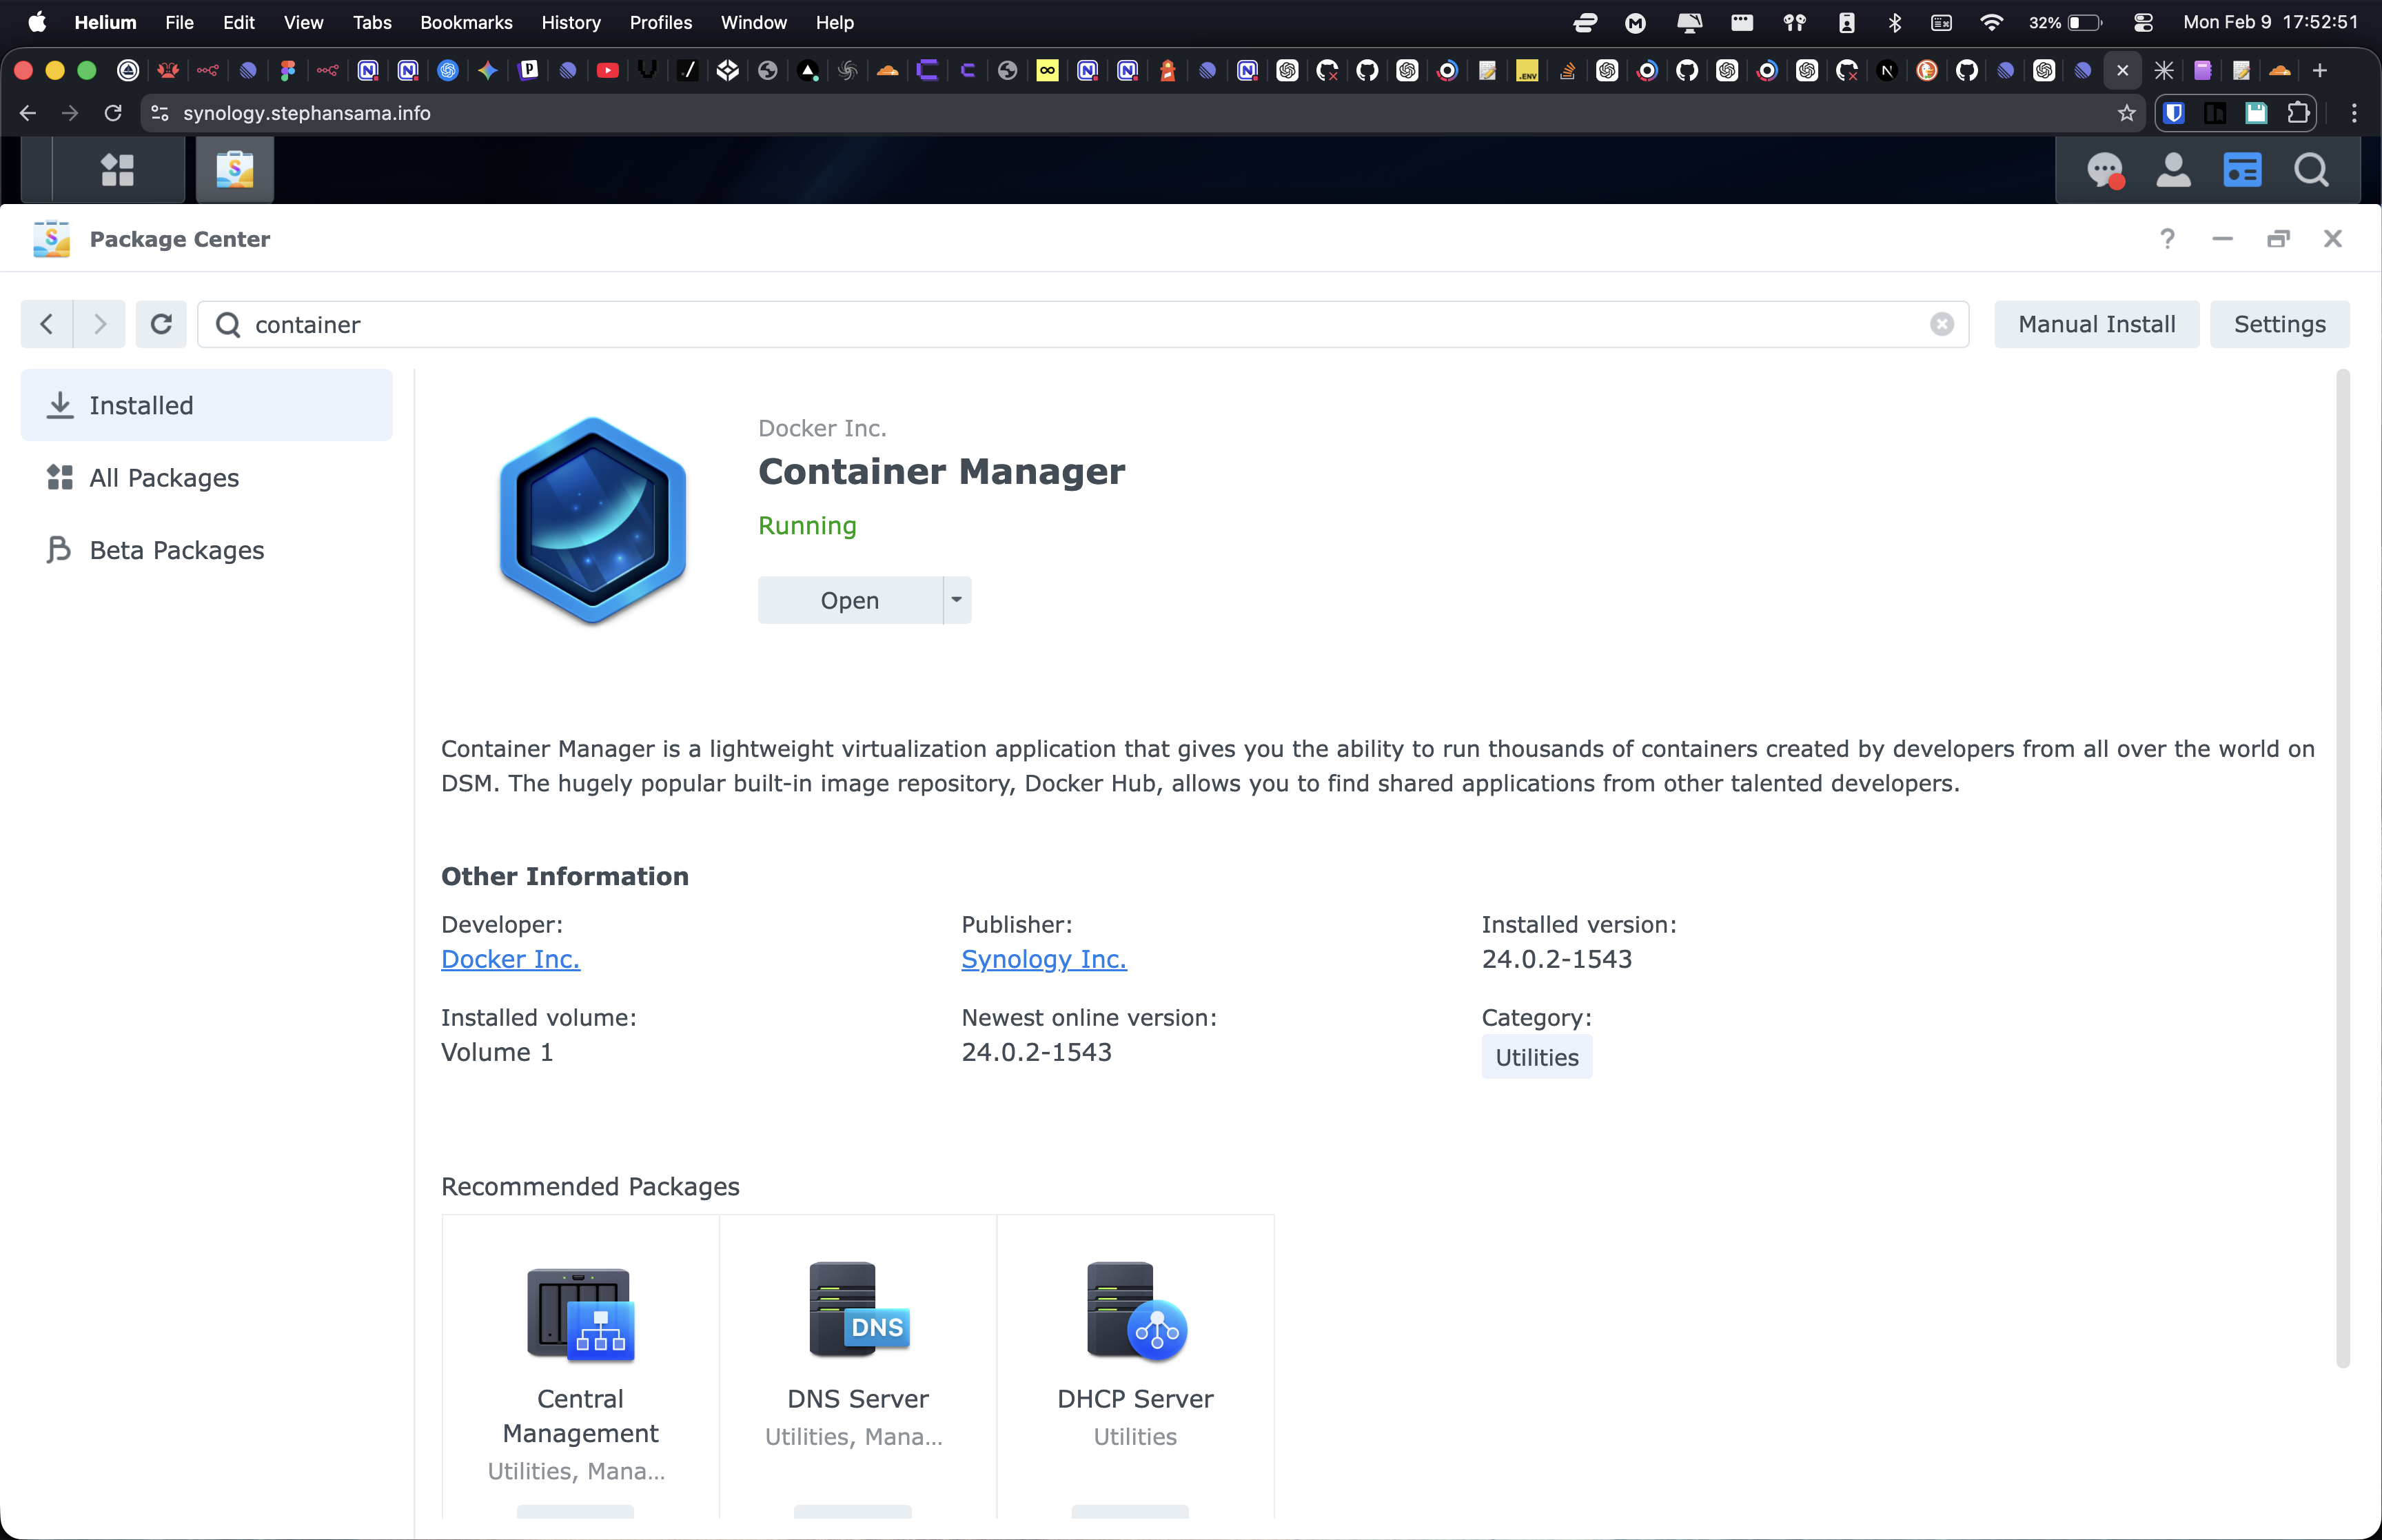Viewport: 2382px width, 1540px height.
Task: Open the Helium application menu
Action: tap(105, 22)
